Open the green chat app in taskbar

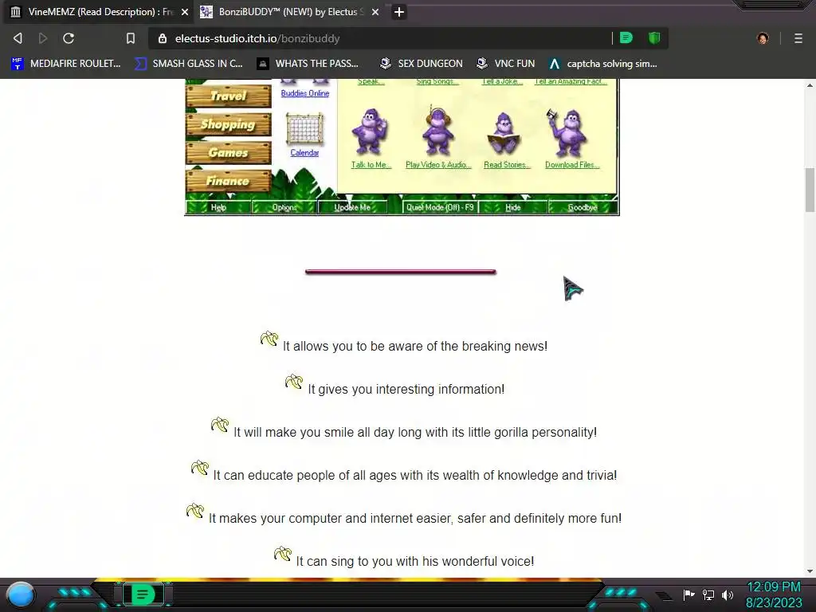[x=143, y=594]
